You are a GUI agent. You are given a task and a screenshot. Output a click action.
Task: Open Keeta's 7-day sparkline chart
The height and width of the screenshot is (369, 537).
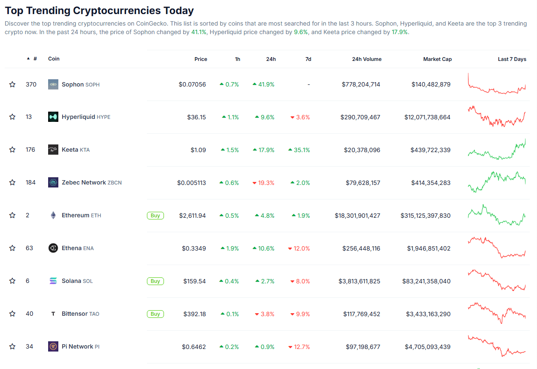tap(497, 150)
